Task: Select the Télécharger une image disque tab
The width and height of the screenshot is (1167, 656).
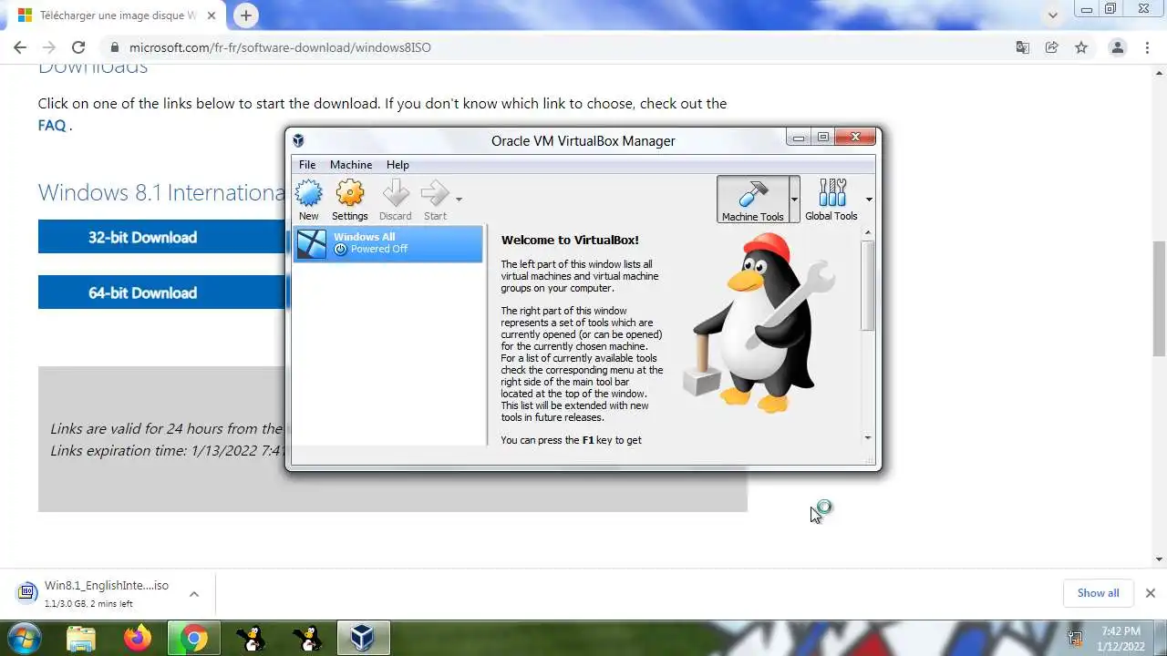Action: click(x=116, y=15)
